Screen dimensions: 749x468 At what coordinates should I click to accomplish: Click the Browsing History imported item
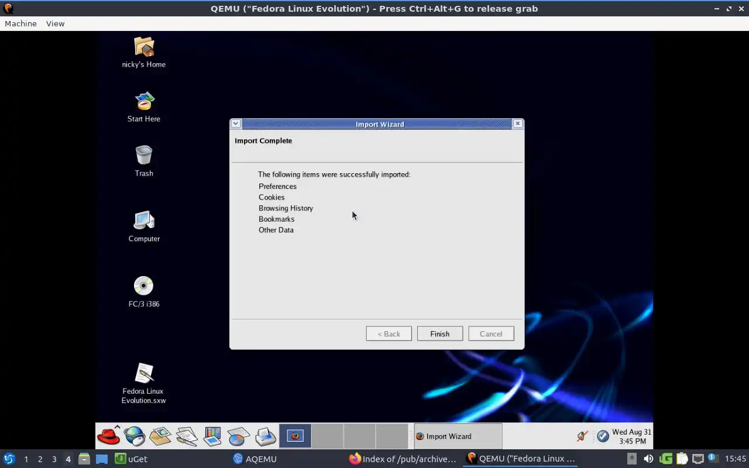[286, 208]
